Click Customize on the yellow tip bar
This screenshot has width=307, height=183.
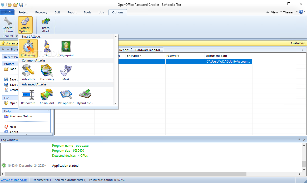click(298, 43)
